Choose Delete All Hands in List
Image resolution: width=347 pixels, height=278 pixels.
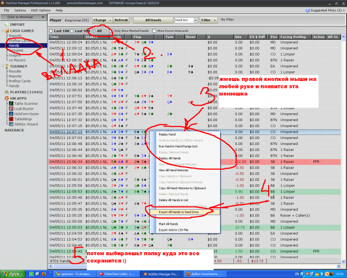pyautogui.click(x=185, y=200)
